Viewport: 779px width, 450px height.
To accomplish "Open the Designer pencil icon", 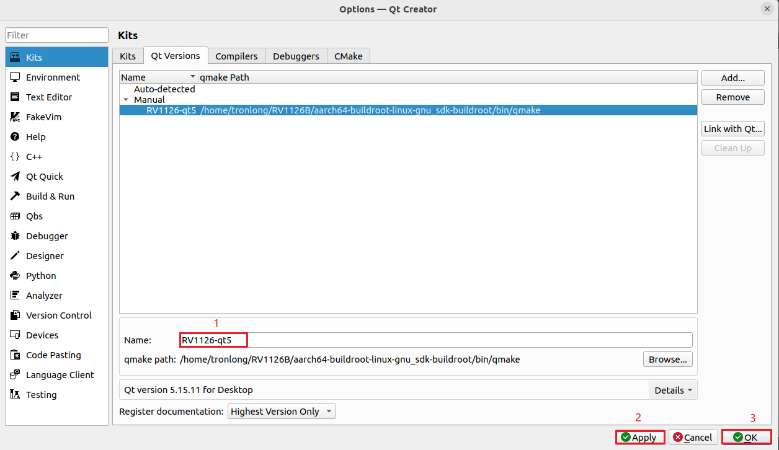I will pos(16,256).
